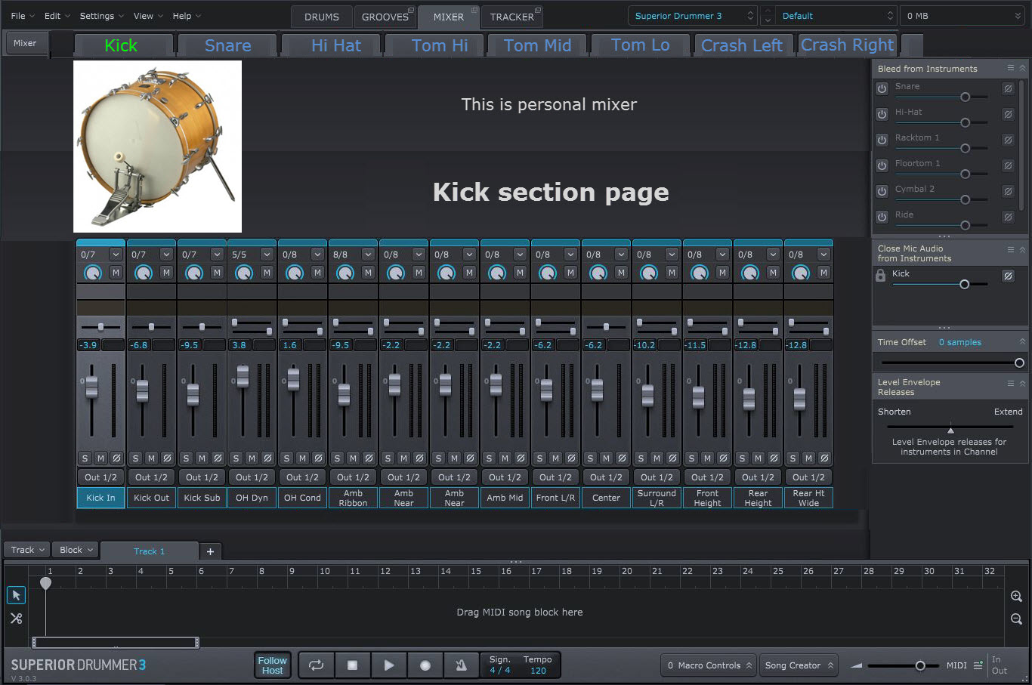
Task: Adjust the Time Offset slider
Action: pos(950,363)
